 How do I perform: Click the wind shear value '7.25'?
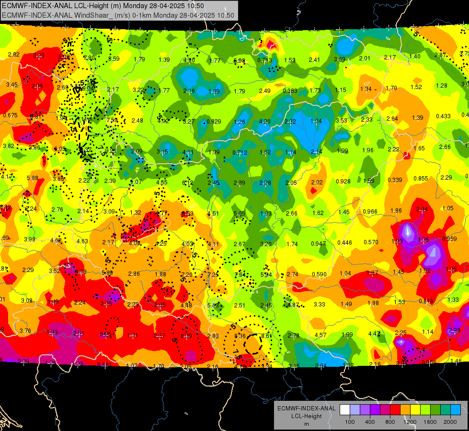pyautogui.click(x=213, y=274)
